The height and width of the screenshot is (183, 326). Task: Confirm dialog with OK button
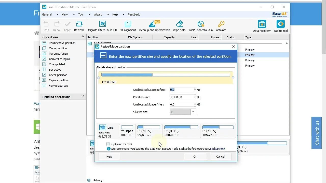pyautogui.click(x=195, y=157)
